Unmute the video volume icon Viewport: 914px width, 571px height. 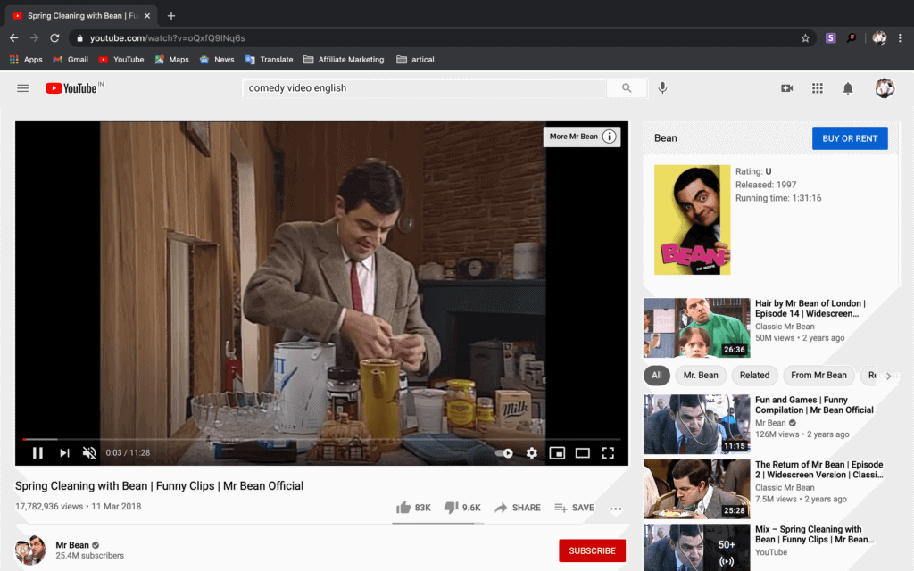click(89, 452)
